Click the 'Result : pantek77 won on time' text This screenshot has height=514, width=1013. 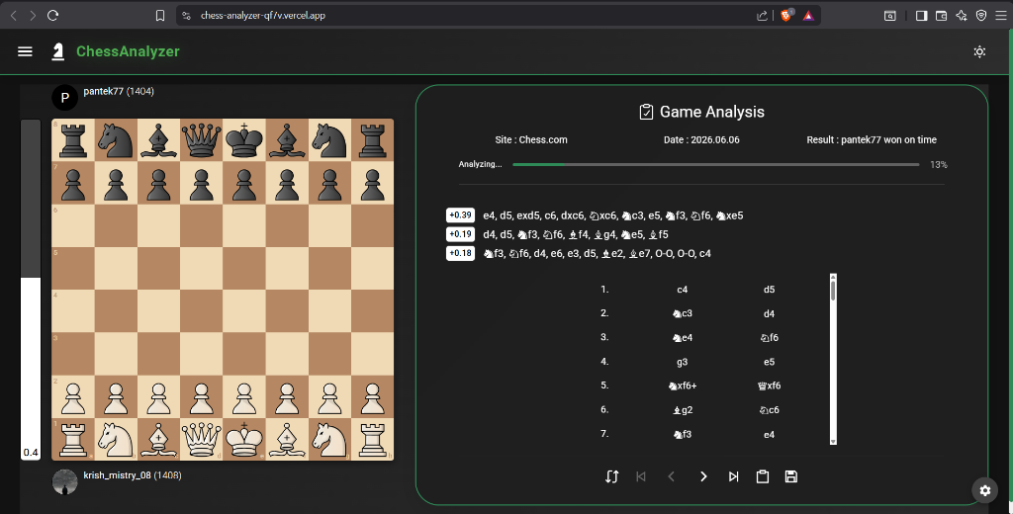871,139
